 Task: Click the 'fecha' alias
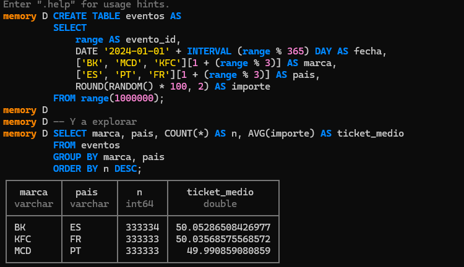pyautogui.click(x=368, y=51)
